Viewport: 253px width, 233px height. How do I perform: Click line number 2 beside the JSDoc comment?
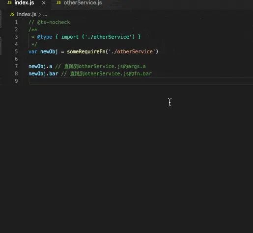(x=16, y=29)
